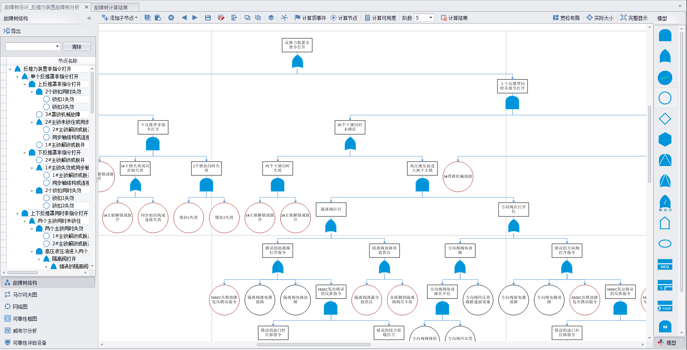Collapse the 上反推罩非指令打开 tree node
The image size is (687, 350).
25,84
